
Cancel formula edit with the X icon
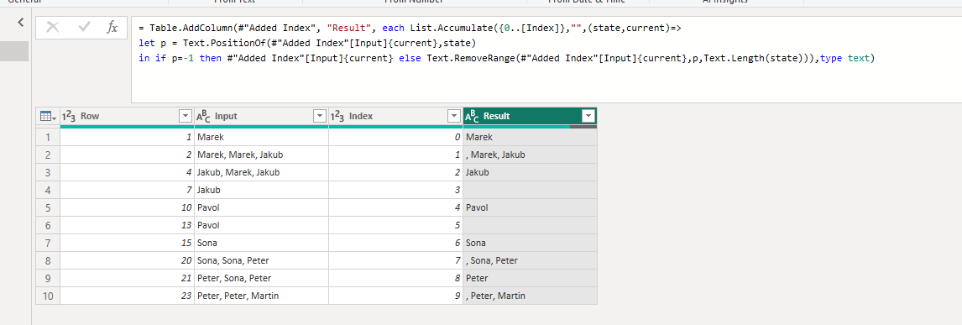[x=53, y=28]
